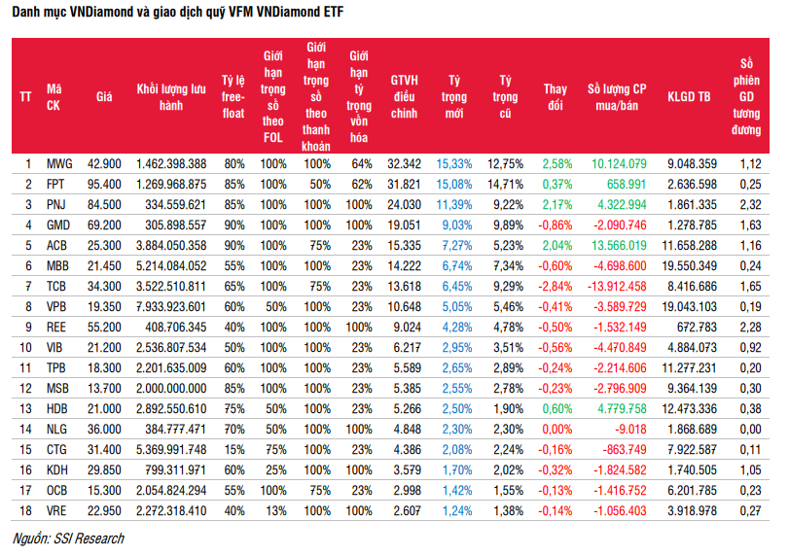Click the 'Số lượng CP mua/bán' column header
The width and height of the screenshot is (789, 555).
coord(617,97)
